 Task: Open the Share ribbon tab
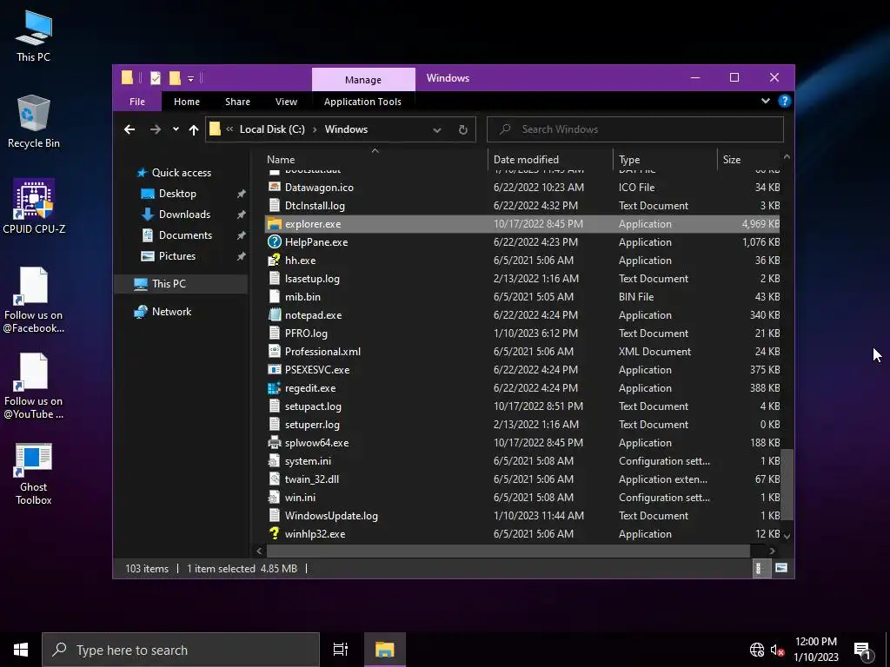coord(237,102)
